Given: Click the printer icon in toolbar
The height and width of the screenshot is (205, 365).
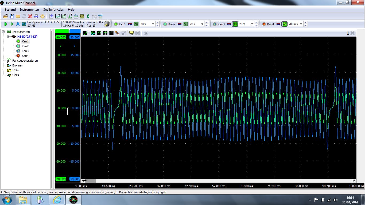Looking at the screenshot, I should (x=36, y=16).
